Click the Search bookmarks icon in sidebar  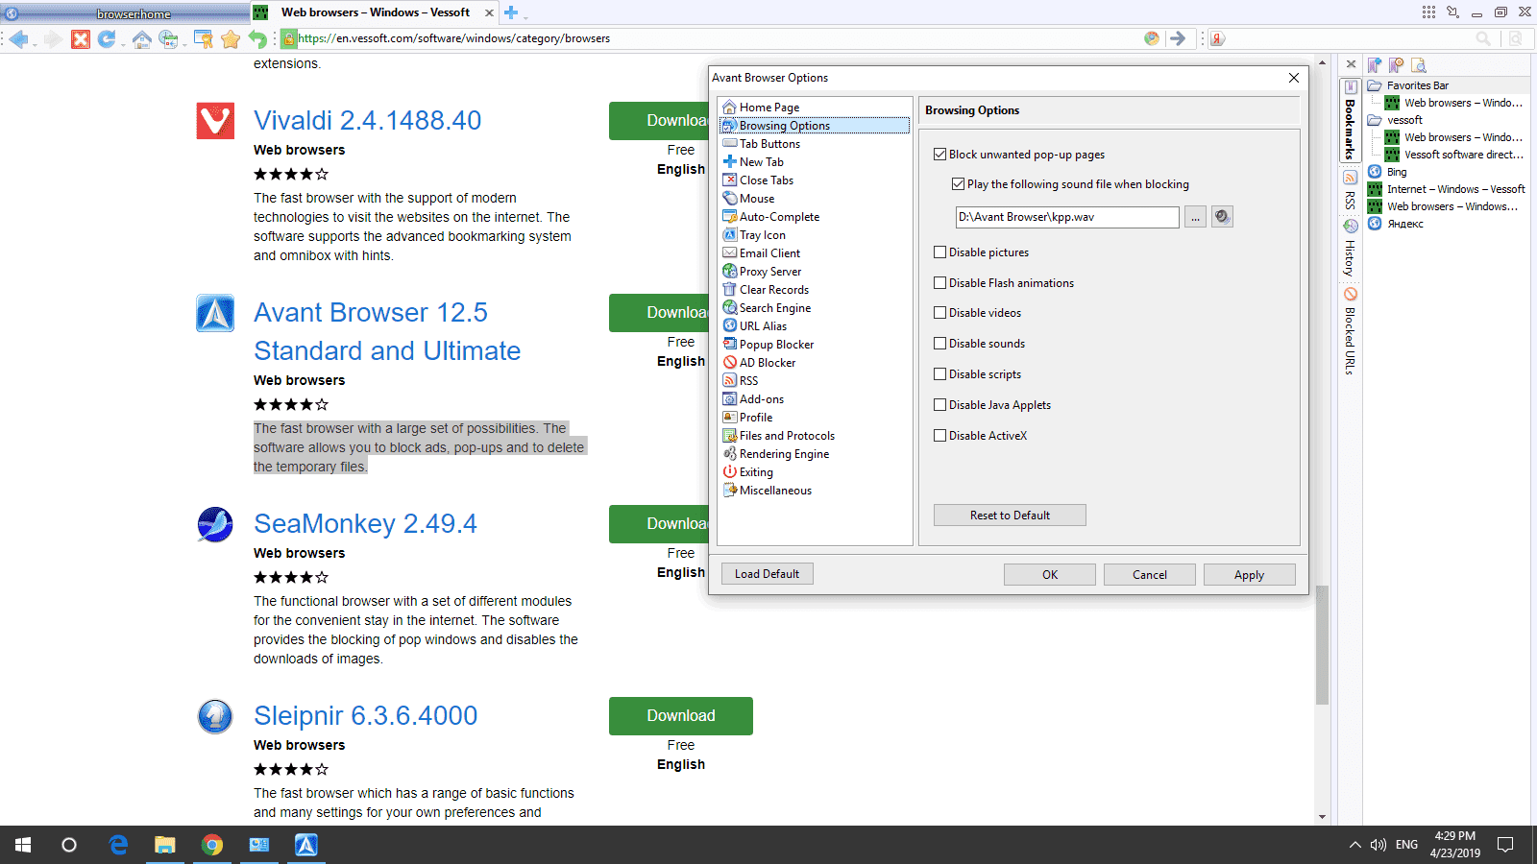(x=1419, y=64)
